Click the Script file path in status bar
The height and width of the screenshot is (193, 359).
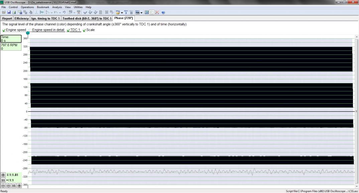(x=322, y=191)
